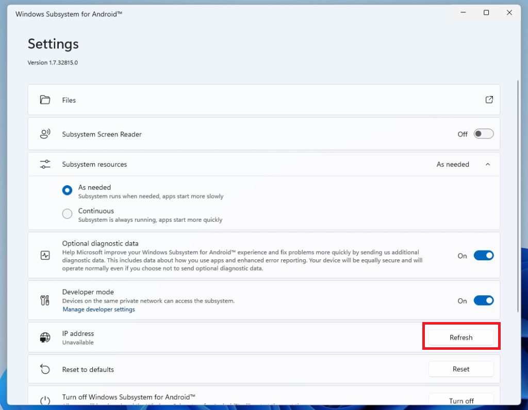
Task: Disable the Optional diagnostic data toggle
Action: [x=484, y=256]
